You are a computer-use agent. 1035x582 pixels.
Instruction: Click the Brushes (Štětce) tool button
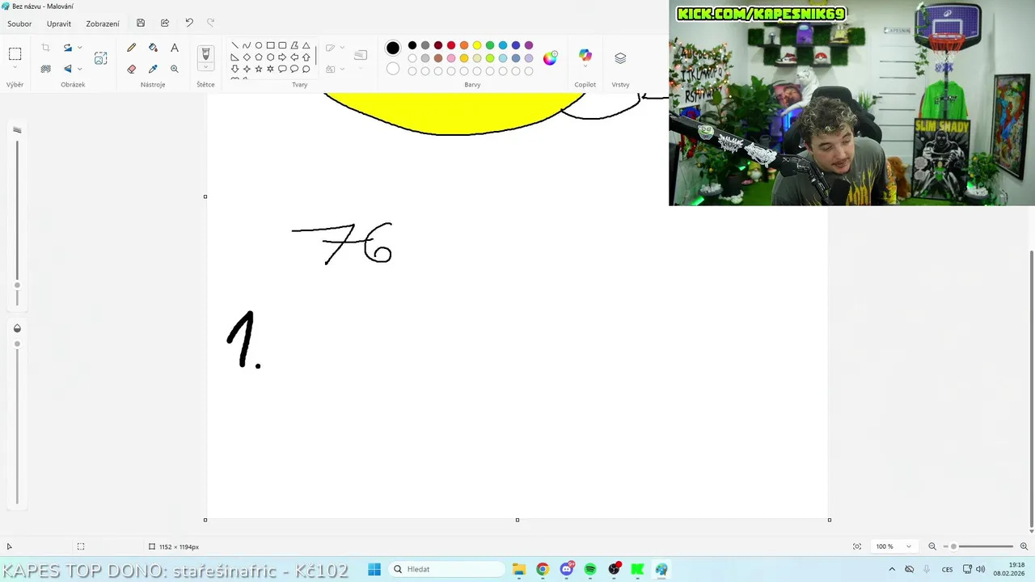click(205, 54)
